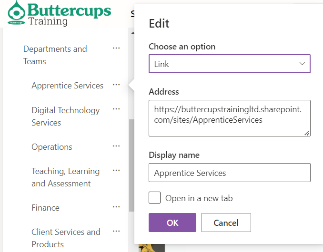The image size is (323, 252).
Task: Select Departments and Teams heading link
Action: 55,55
